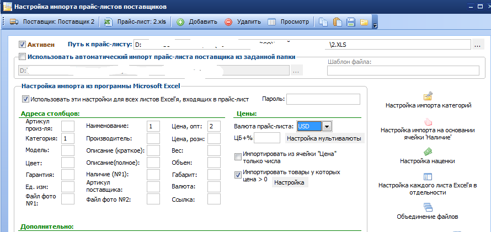Click the Настройка импорта категорий icon
Image resolution: width=491 pixels, height=232 pixels.
click(x=428, y=96)
